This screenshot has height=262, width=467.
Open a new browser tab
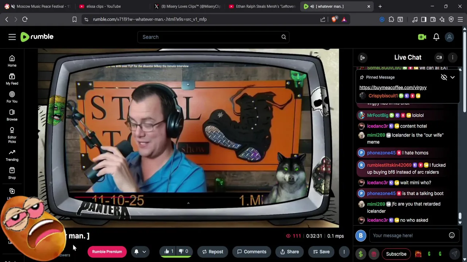pyautogui.click(x=380, y=6)
